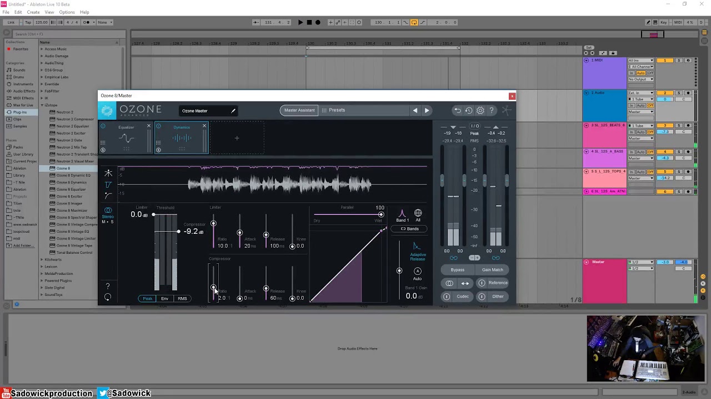Viewport: 711px width, 399px height.
Task: Toggle the Reference power button
Action: [x=482, y=283]
